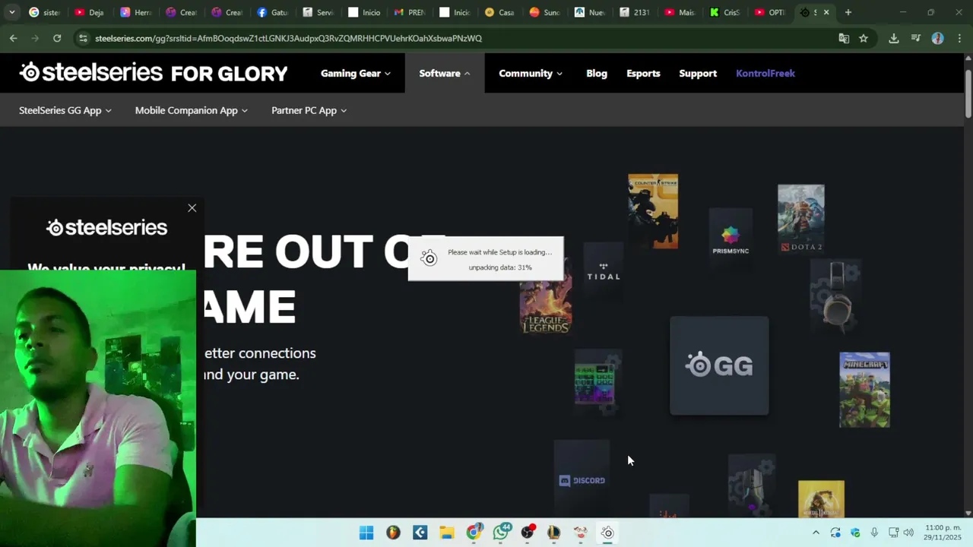Switch to the 2131 tab
The width and height of the screenshot is (973, 547).
click(635, 12)
